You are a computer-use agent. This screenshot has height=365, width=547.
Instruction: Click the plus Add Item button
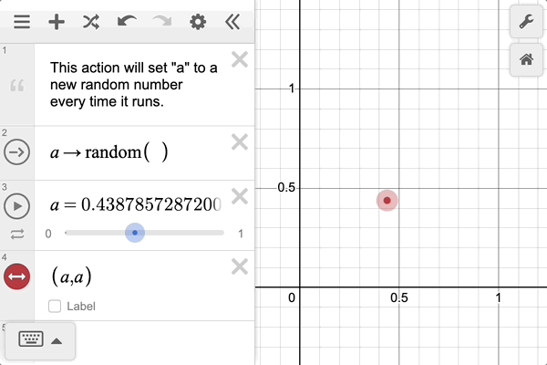pyautogui.click(x=57, y=22)
